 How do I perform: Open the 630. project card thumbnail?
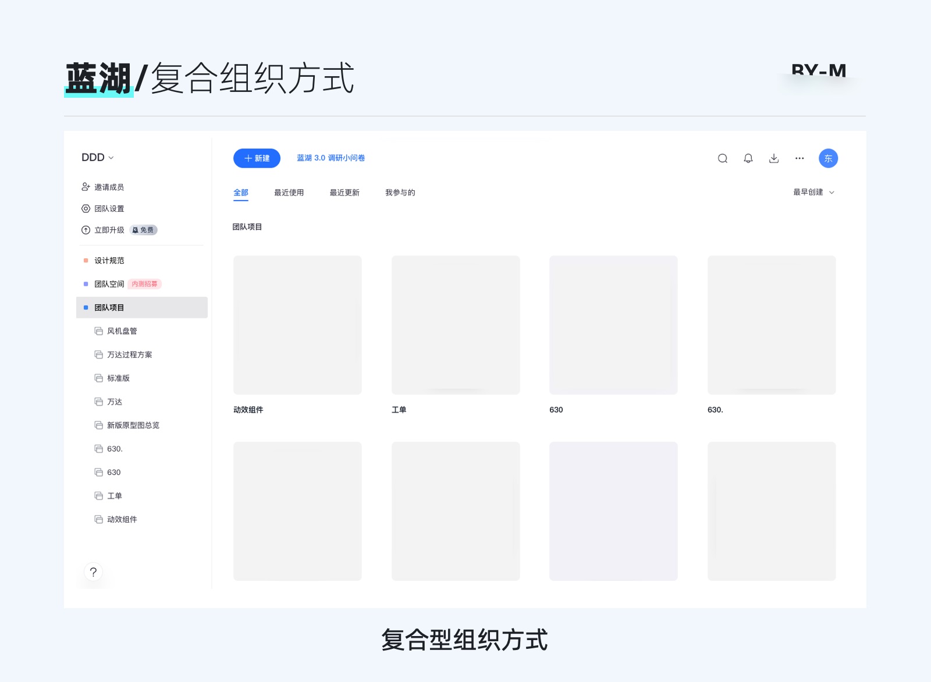[772, 325]
